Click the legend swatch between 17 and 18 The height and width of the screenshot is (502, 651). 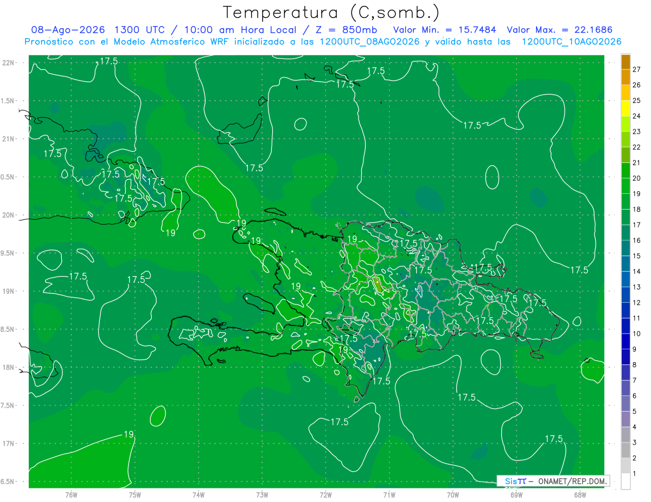pos(626,217)
